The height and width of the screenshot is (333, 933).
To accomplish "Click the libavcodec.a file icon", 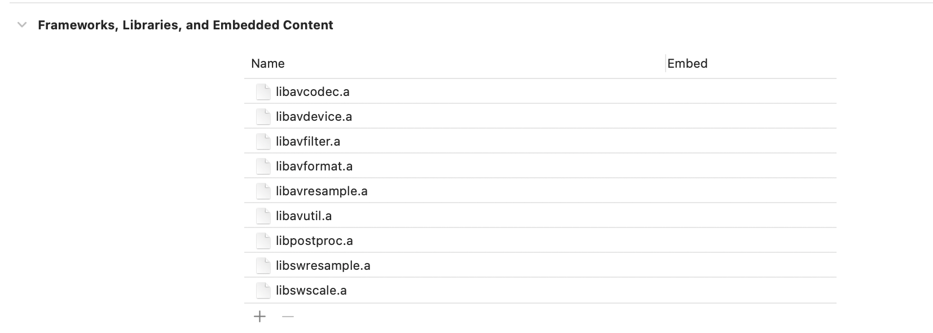I will coord(263,91).
